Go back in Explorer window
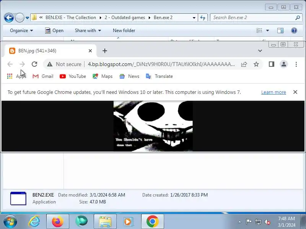The height and width of the screenshot is (229, 306). point(9,18)
